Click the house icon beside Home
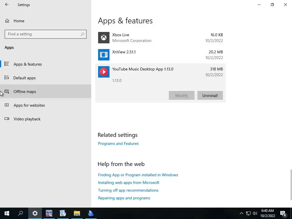The width and height of the screenshot is (292, 219). tap(7, 21)
